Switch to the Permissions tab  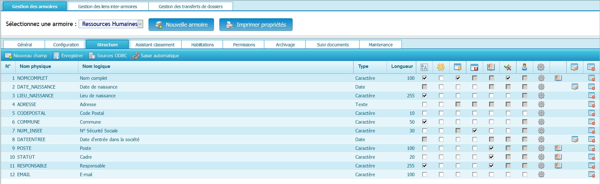point(244,45)
